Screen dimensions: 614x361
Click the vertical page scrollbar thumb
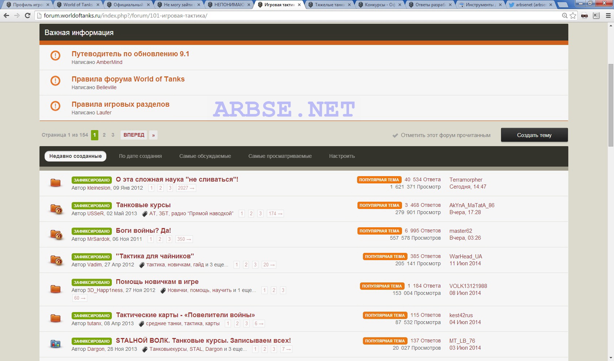point(611,105)
